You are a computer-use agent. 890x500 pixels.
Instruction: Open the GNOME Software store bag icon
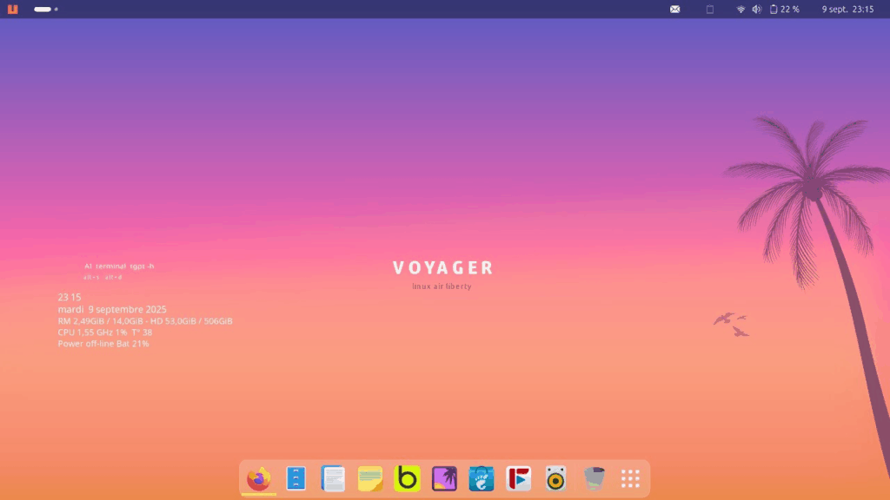482,478
